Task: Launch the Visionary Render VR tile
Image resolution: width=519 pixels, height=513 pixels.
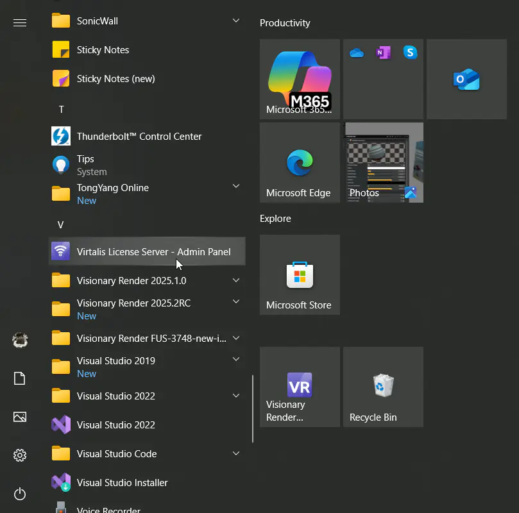Action: click(x=300, y=387)
